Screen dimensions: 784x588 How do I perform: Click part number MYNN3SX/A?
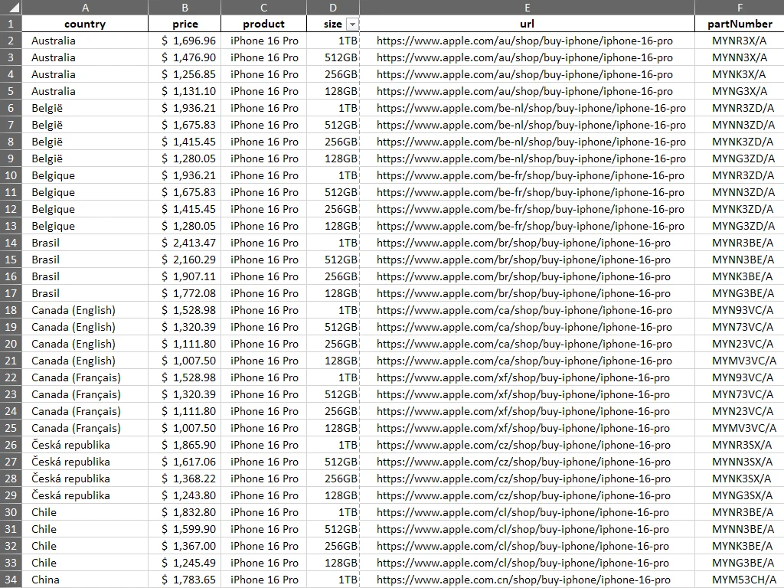(x=740, y=462)
